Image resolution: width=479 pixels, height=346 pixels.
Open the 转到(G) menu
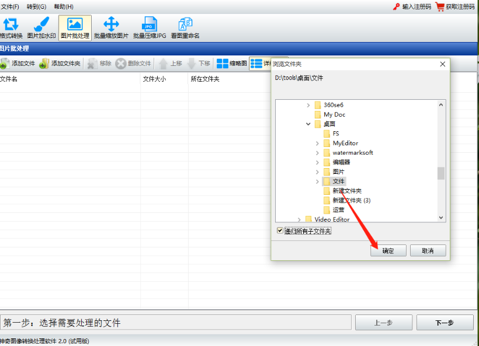tap(36, 7)
